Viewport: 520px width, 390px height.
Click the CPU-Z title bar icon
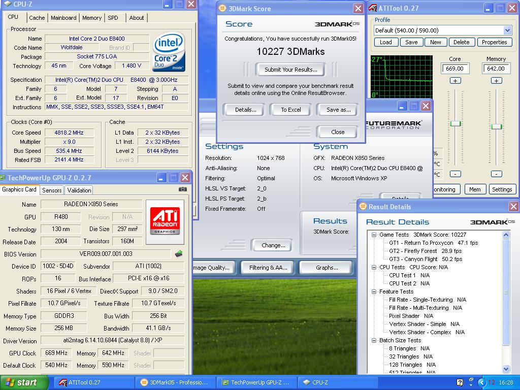(x=7, y=4)
